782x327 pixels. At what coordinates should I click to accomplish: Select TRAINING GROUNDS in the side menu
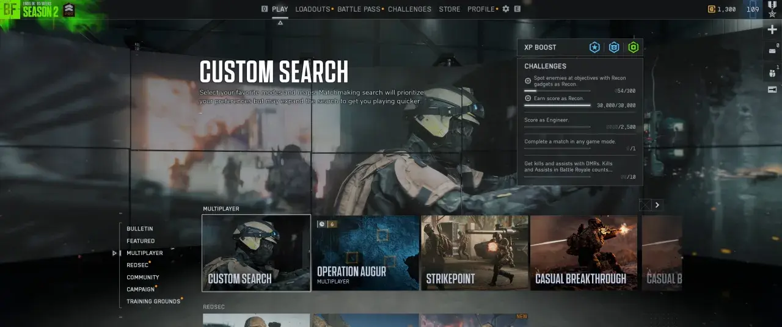(153, 301)
